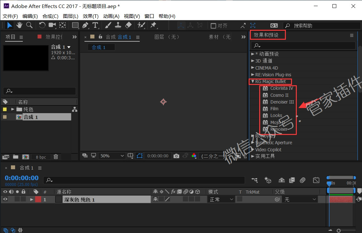The image size is (362, 233).
Task: Select the Roto Brush tool
Action: point(141,25)
